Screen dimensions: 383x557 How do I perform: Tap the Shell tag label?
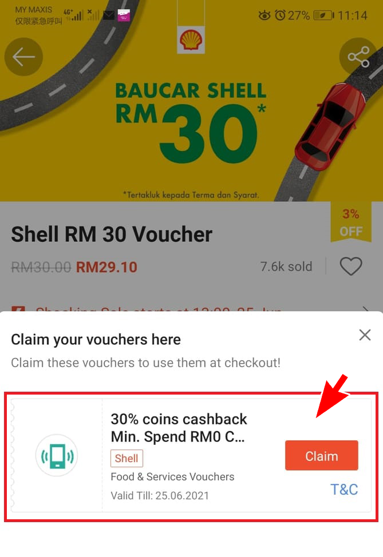pyautogui.click(x=127, y=458)
